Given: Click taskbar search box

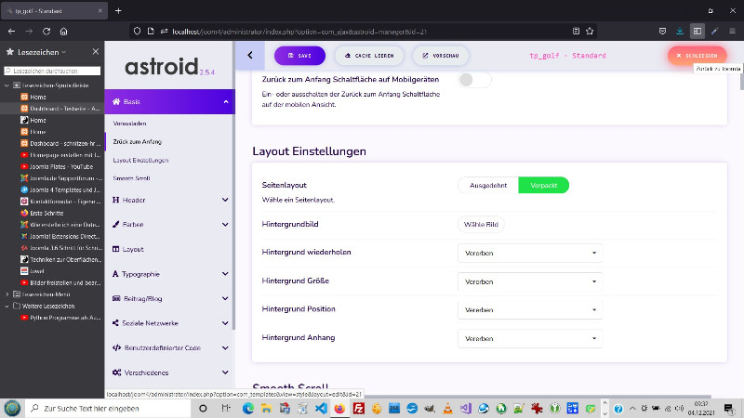Looking at the screenshot, I should pos(108,408).
